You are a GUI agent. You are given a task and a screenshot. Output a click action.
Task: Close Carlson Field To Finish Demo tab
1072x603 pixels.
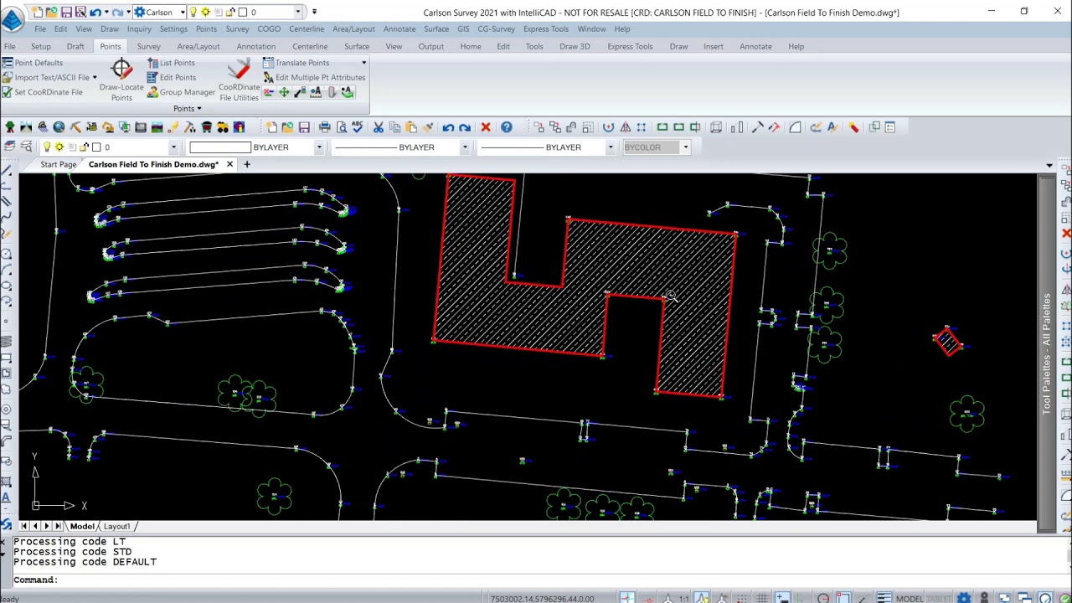(229, 164)
